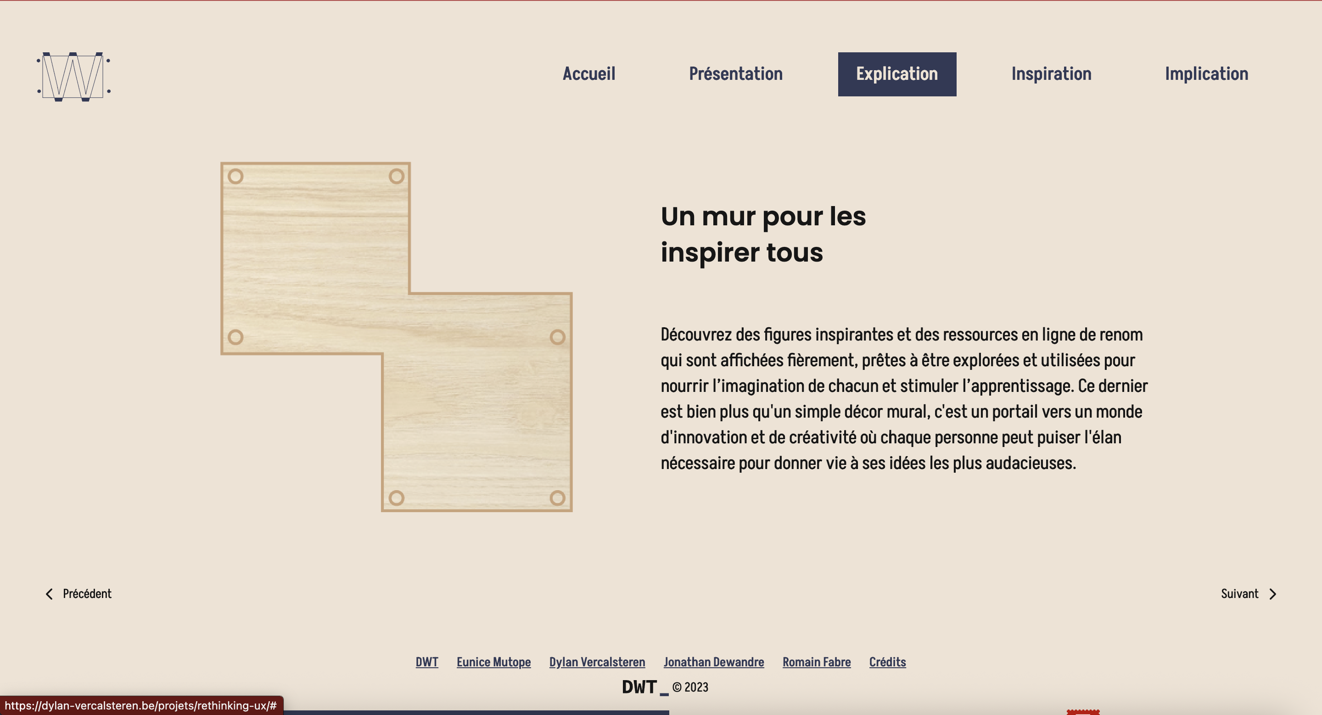This screenshot has height=715, width=1322.
Task: Open the Crédits link
Action: click(x=887, y=662)
